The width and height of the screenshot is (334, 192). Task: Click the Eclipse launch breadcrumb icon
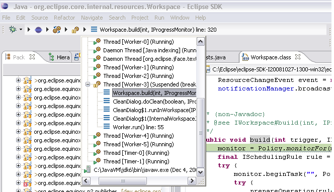38,30
